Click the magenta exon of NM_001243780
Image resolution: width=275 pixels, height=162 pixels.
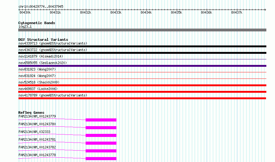(x=101, y=128)
